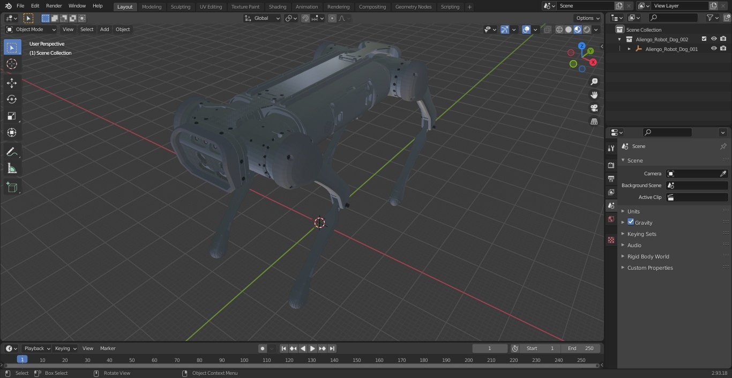Open the Keying popover in timeline
The height and width of the screenshot is (378, 732).
65,349
